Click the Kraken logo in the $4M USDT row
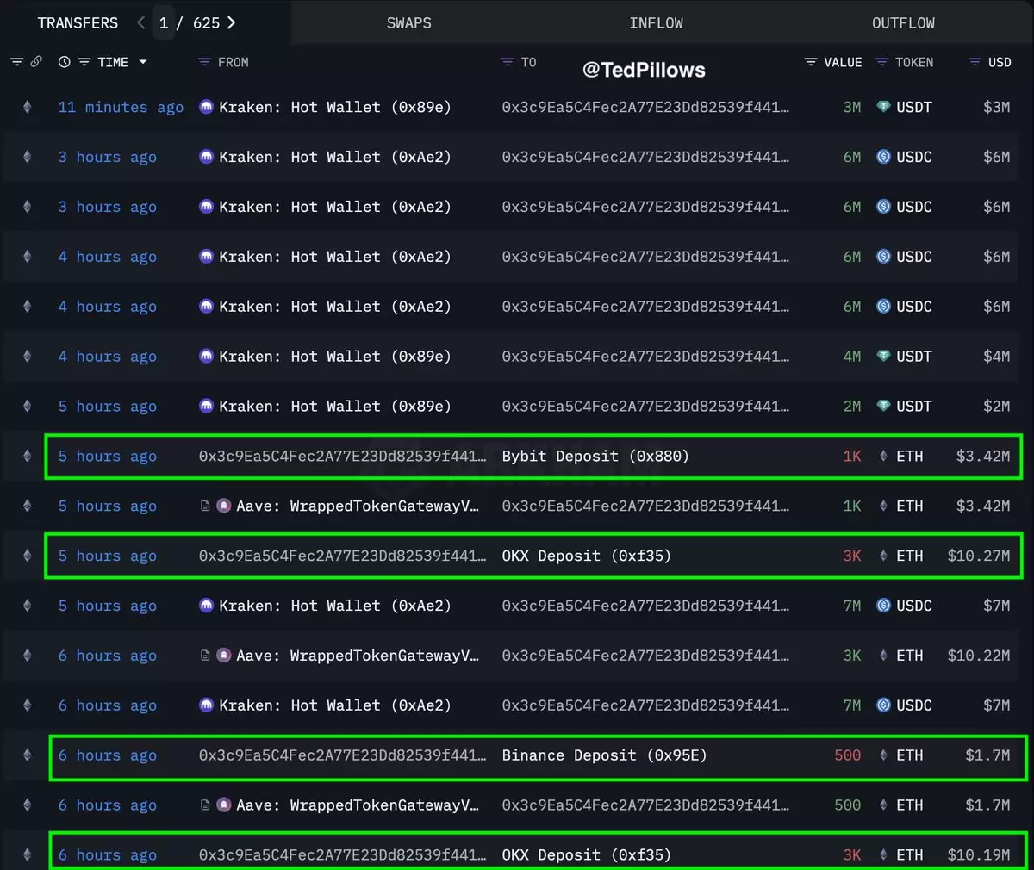1034x870 pixels. click(206, 356)
